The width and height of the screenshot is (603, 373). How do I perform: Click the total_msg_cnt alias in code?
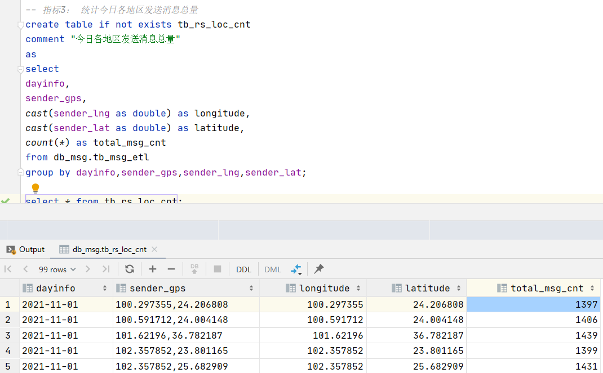click(130, 143)
